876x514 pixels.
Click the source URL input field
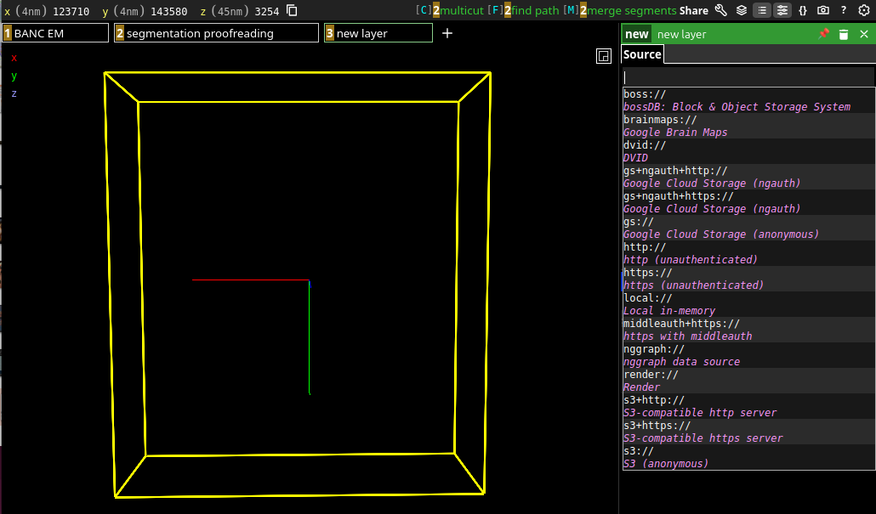[x=748, y=77]
